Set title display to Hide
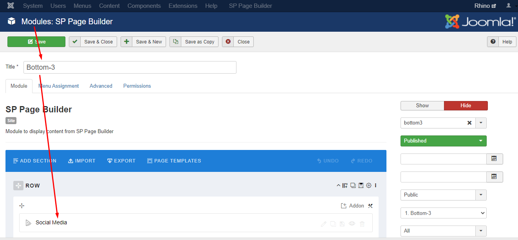Image resolution: width=518 pixels, height=240 pixels. [x=466, y=106]
